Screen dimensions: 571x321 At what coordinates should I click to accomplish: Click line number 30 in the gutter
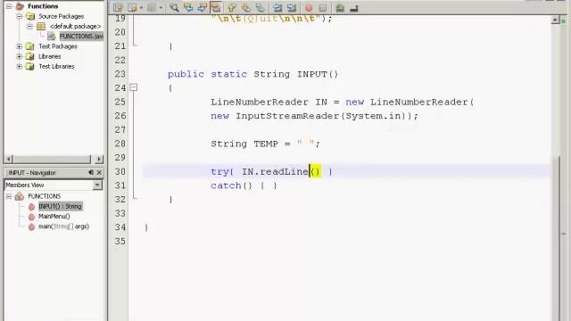point(120,171)
